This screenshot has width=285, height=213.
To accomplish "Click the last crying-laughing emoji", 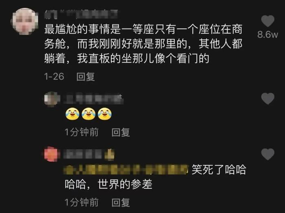I will pyautogui.click(x=105, y=114).
